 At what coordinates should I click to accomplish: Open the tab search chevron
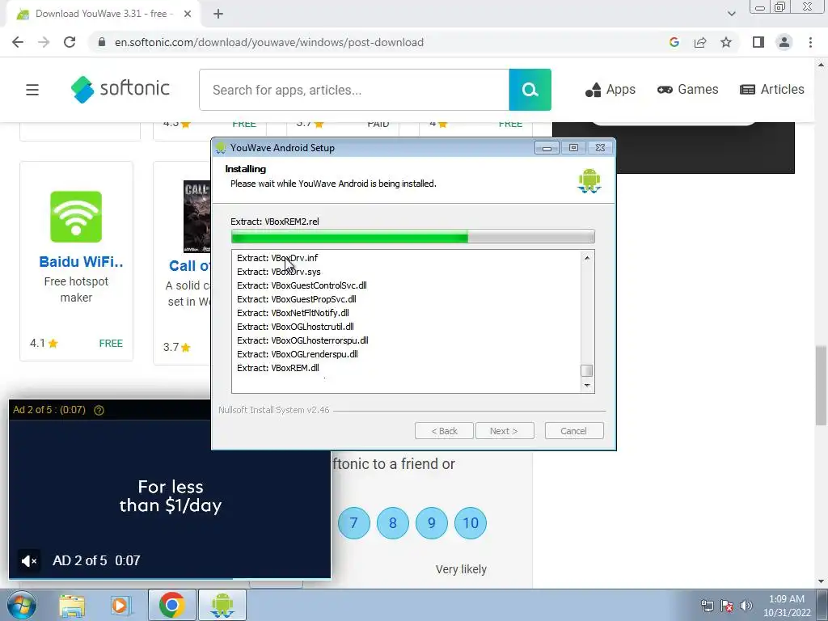pyautogui.click(x=731, y=14)
